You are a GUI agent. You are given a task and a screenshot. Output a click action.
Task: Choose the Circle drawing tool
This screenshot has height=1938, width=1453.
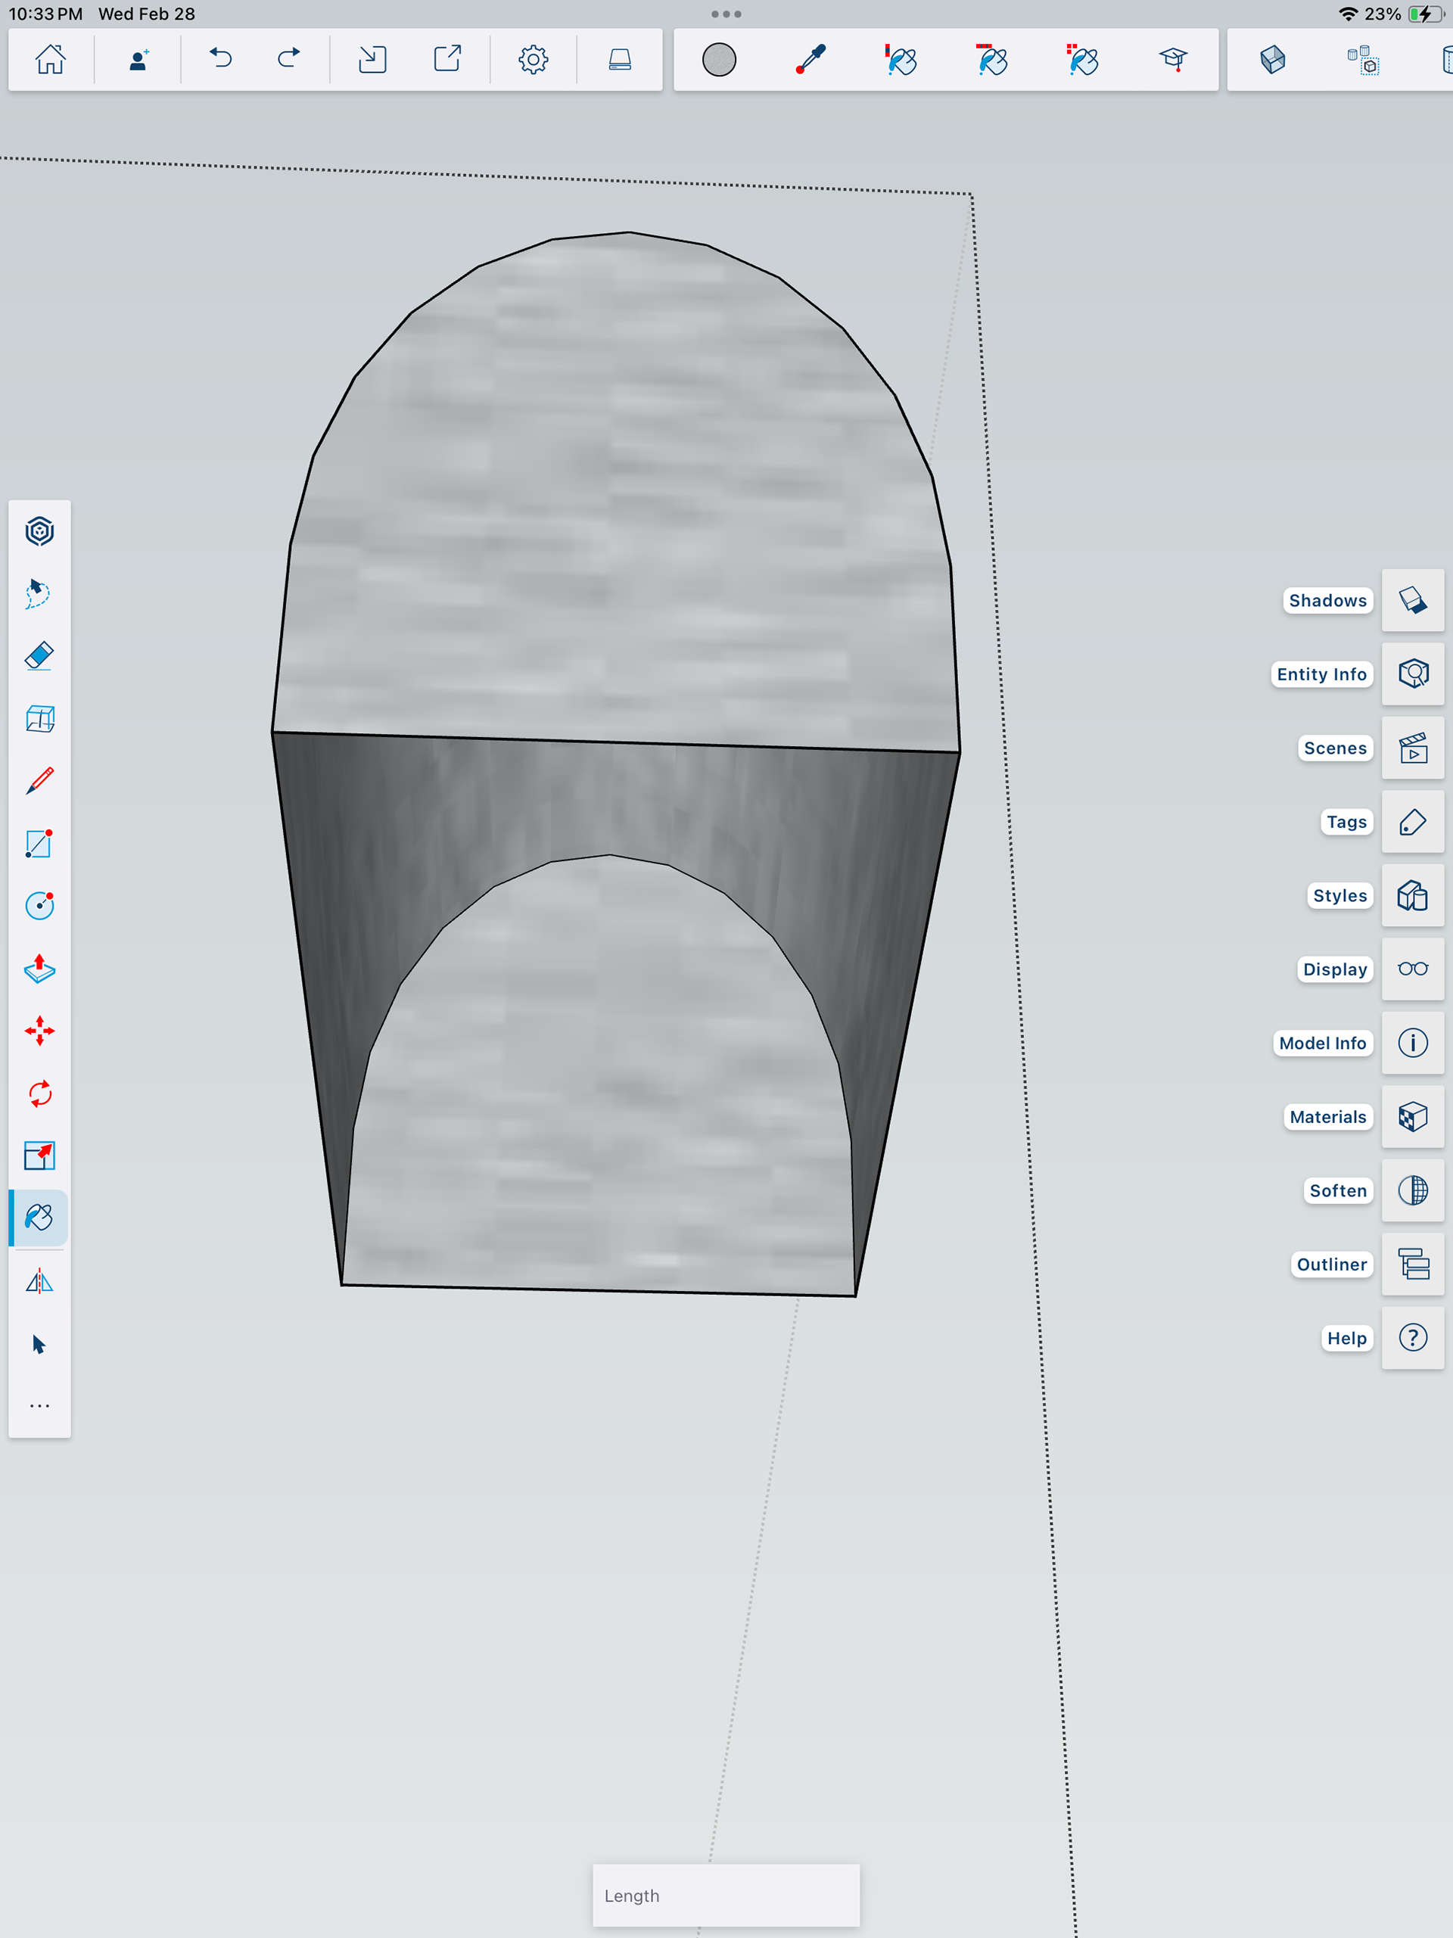tap(39, 905)
